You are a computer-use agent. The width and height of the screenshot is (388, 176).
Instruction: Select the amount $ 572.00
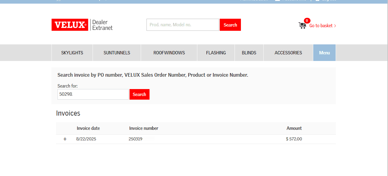coord(294,139)
